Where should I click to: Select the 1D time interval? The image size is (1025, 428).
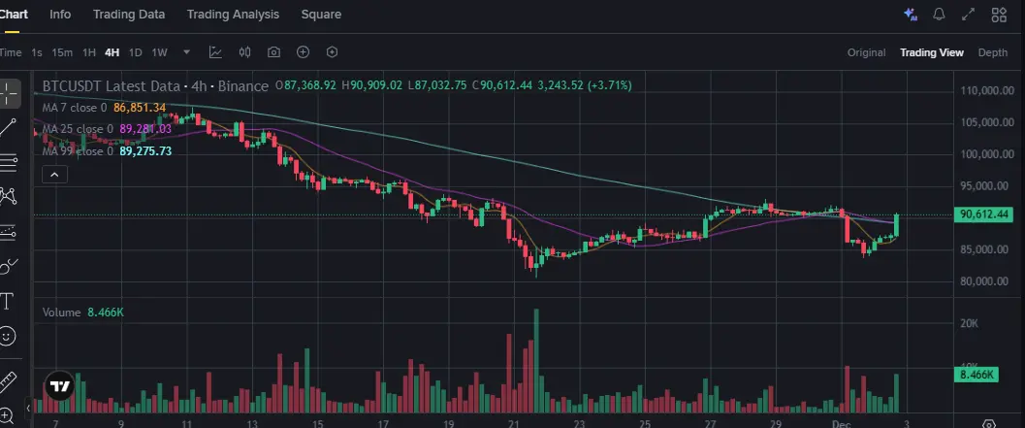[x=136, y=52]
